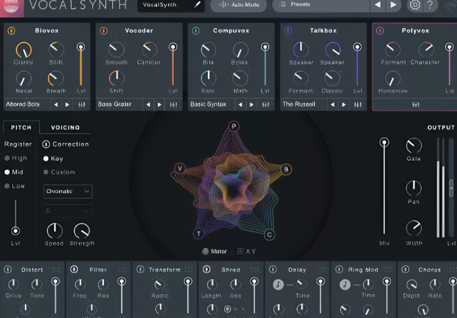The width and height of the screenshot is (457, 318).
Task: Click the drag handle dots on Distort module
Action: 56,269
